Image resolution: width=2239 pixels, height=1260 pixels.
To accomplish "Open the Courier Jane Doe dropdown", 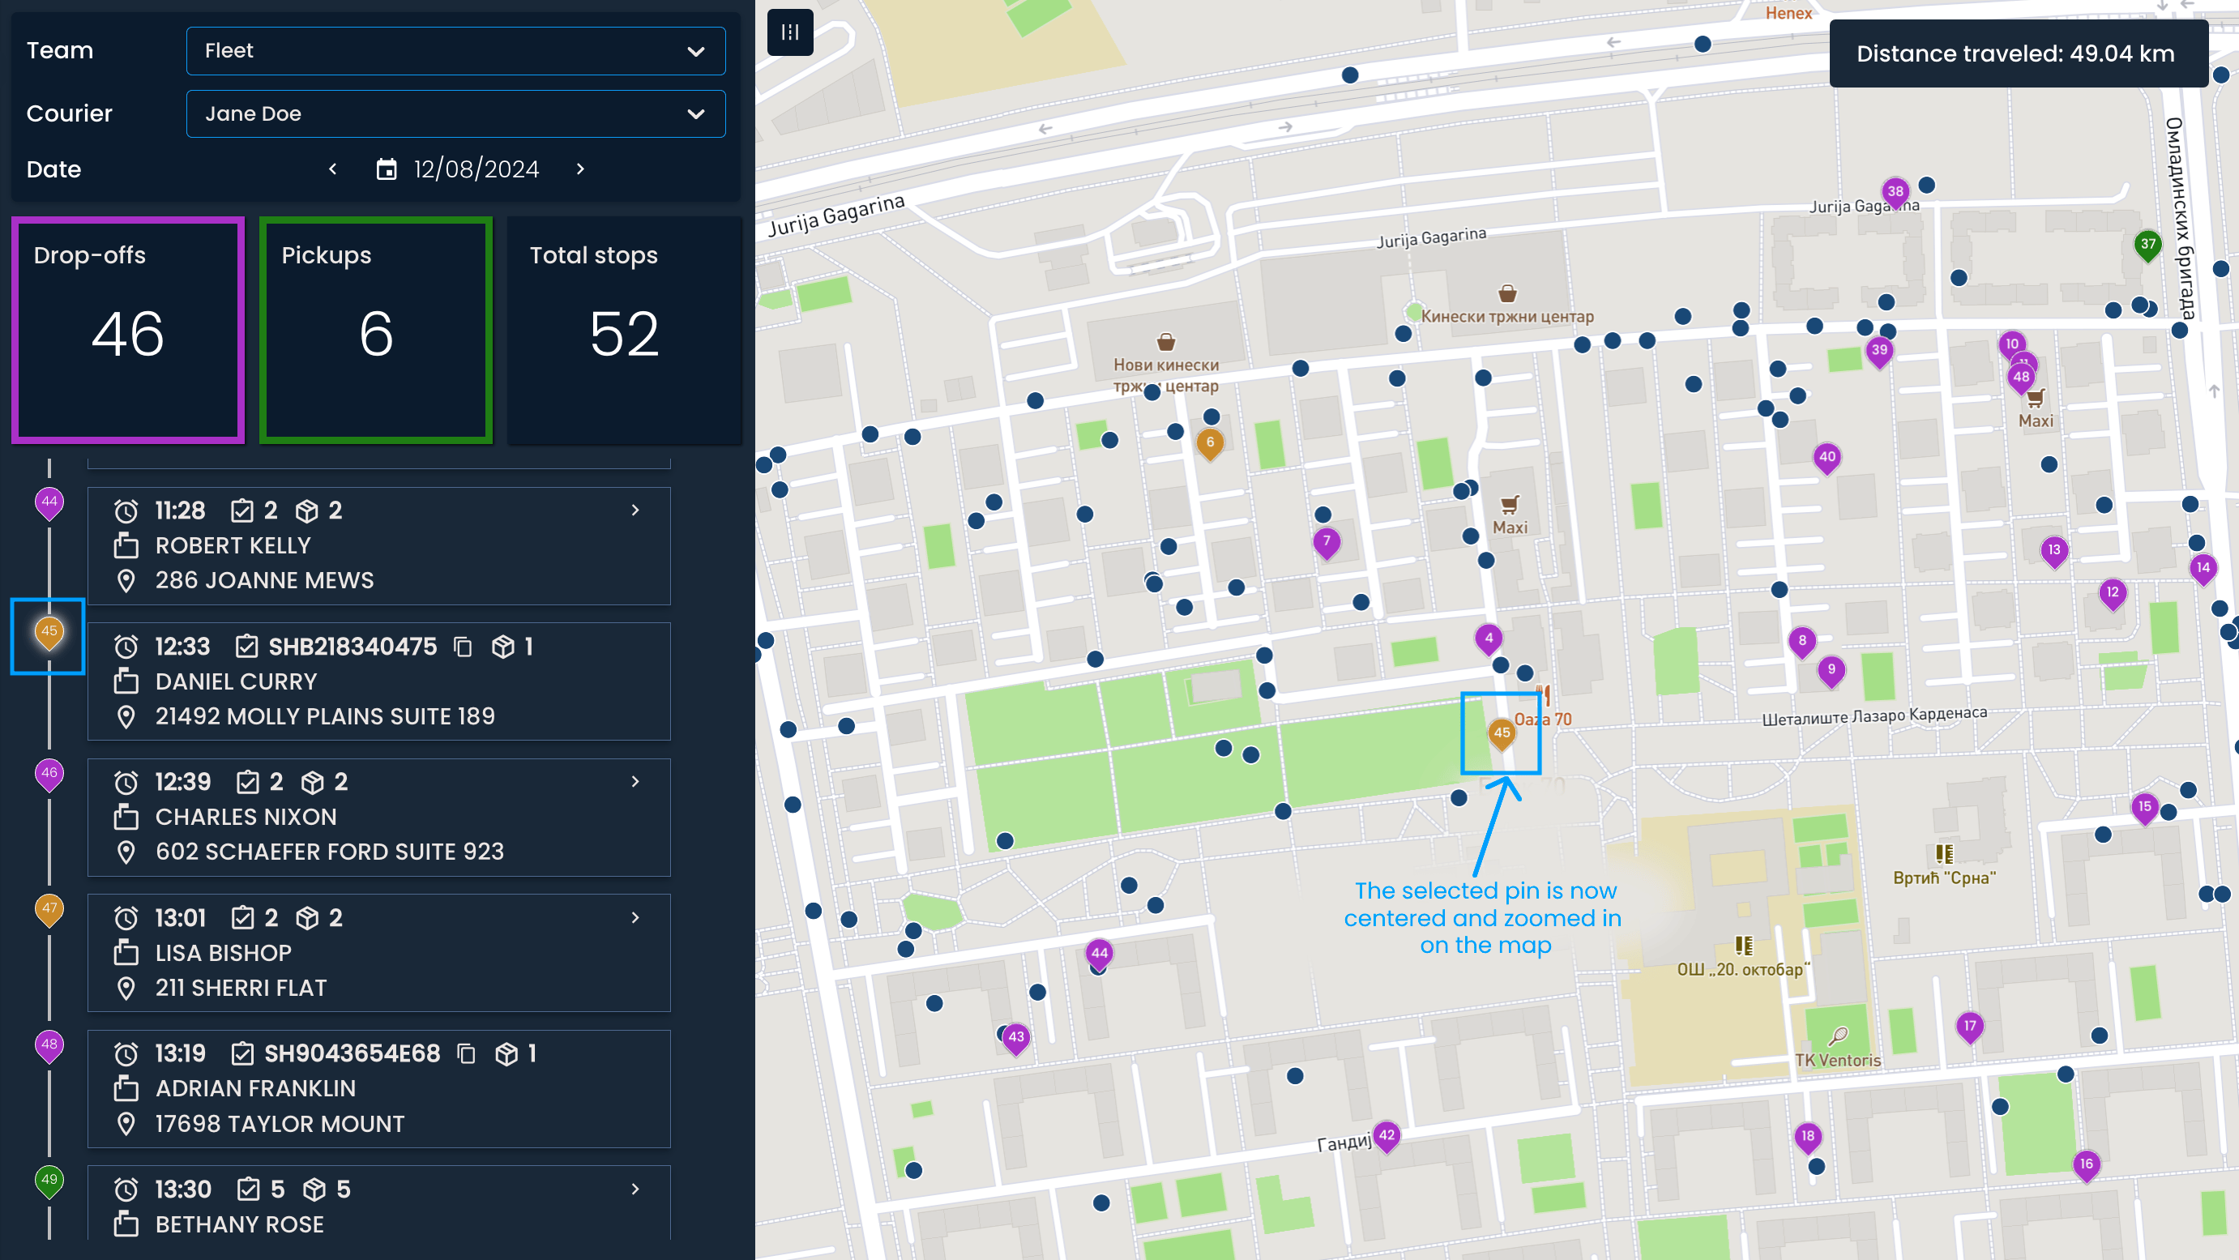I will (455, 113).
